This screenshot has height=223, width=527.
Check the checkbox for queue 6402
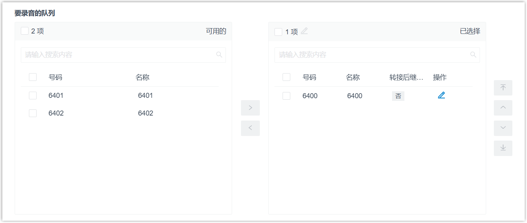pos(33,113)
